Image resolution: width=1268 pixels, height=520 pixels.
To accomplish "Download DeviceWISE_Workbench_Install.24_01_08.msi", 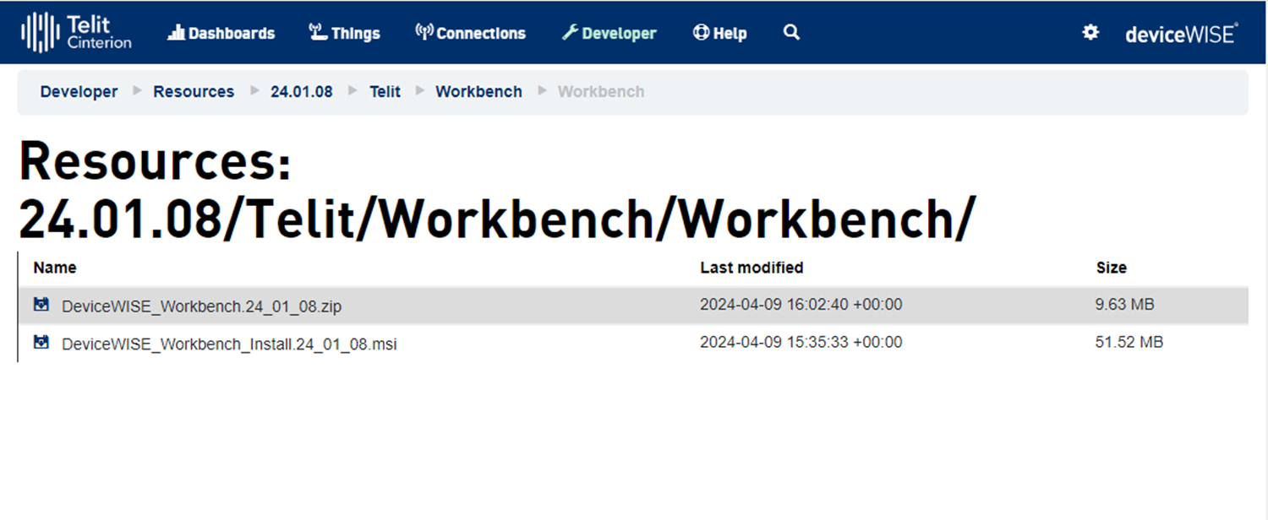I will click(x=229, y=344).
